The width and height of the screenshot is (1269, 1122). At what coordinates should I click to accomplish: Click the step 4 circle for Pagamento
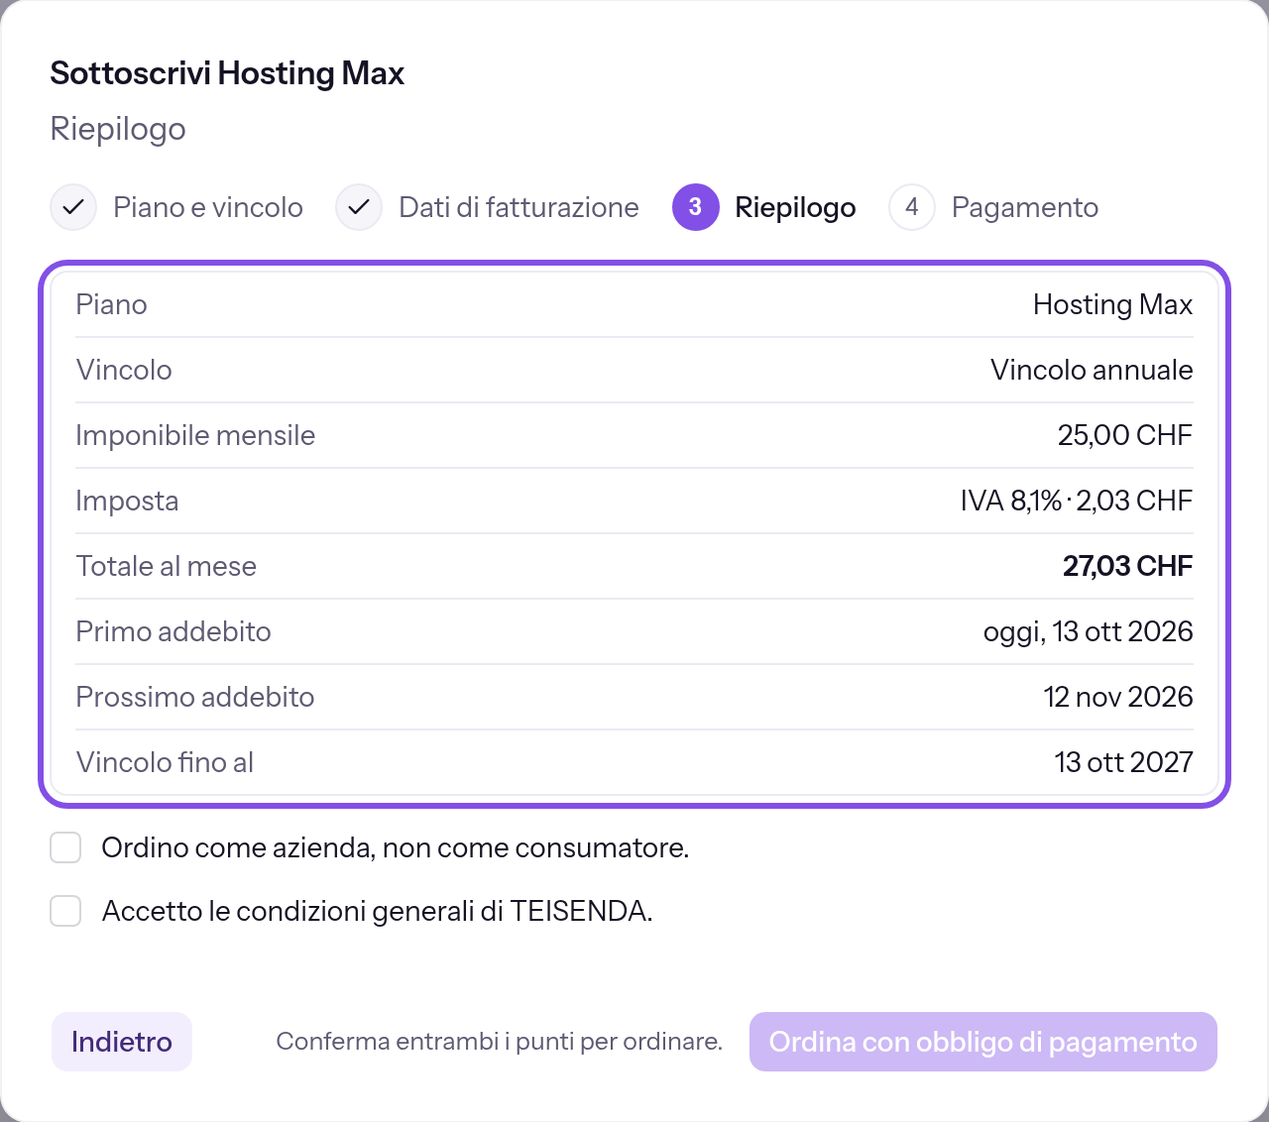coord(912,207)
